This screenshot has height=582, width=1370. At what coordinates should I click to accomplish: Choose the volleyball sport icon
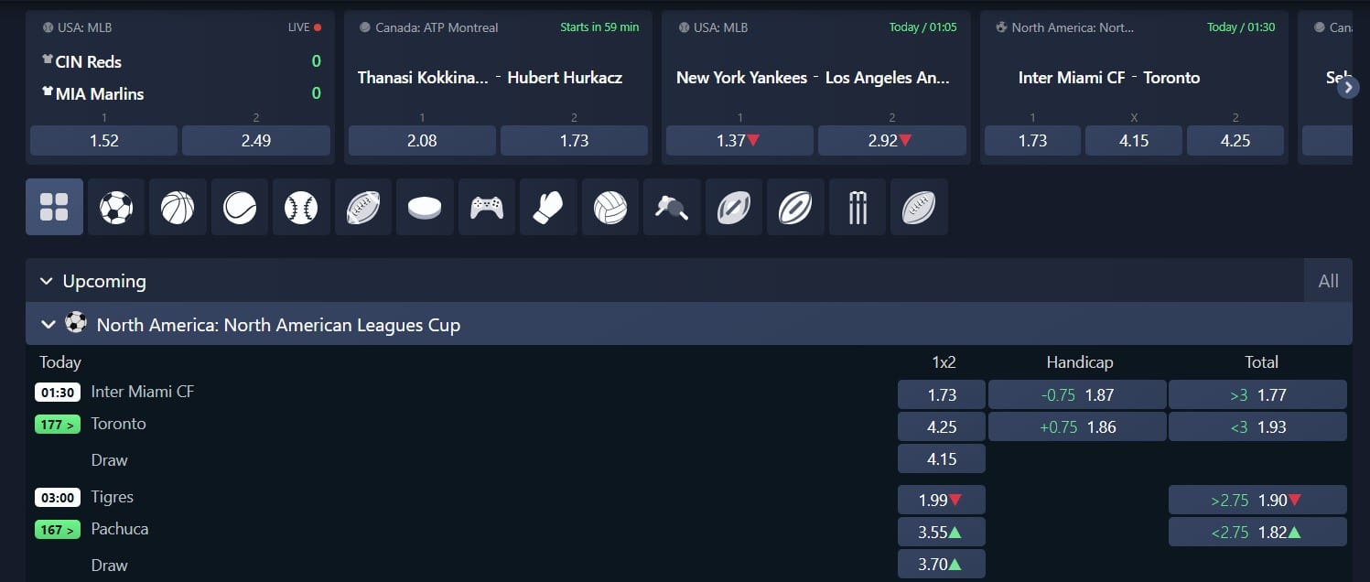[x=610, y=207]
